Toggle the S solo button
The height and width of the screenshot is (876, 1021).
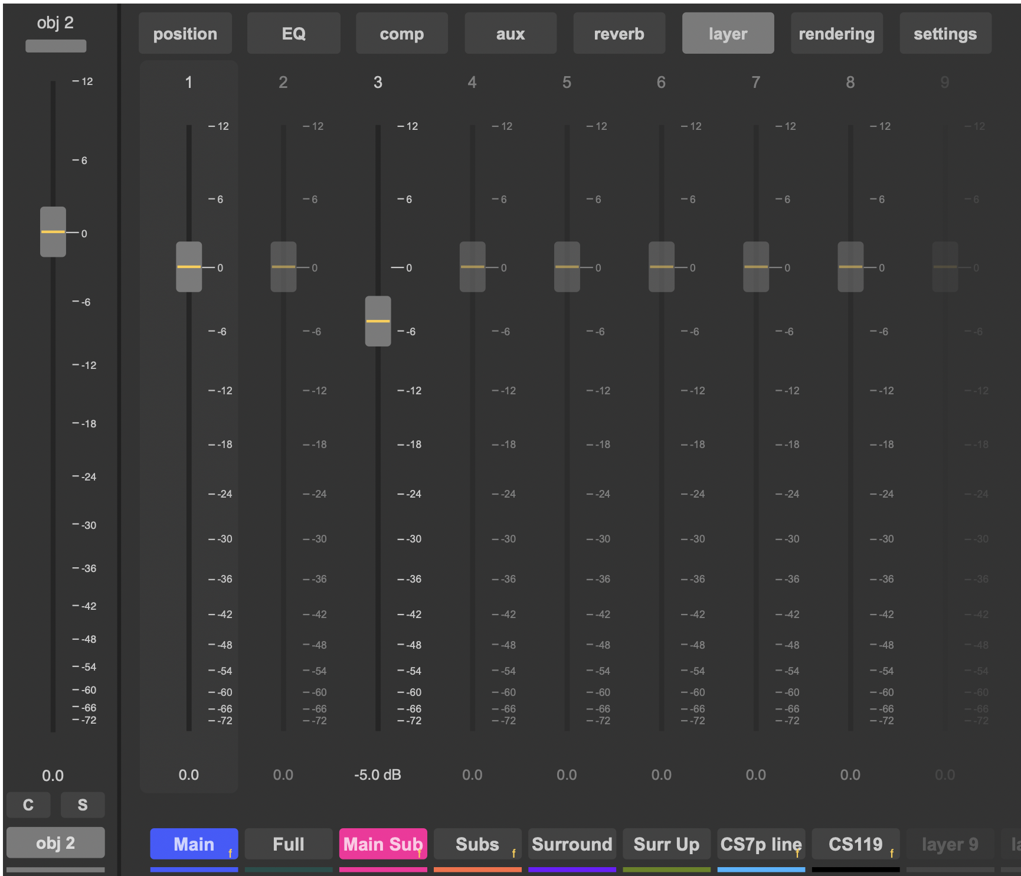pos(83,805)
